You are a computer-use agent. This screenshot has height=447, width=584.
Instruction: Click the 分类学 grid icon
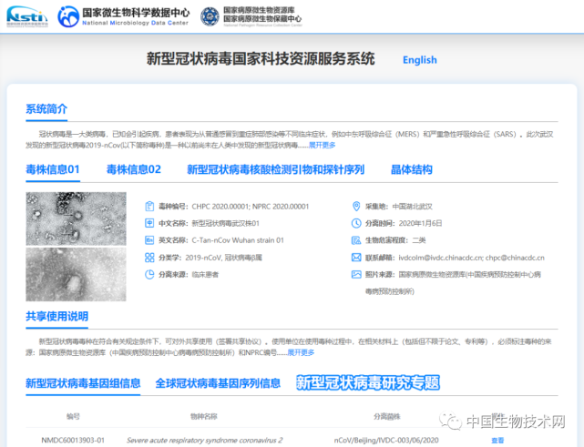tap(149, 258)
